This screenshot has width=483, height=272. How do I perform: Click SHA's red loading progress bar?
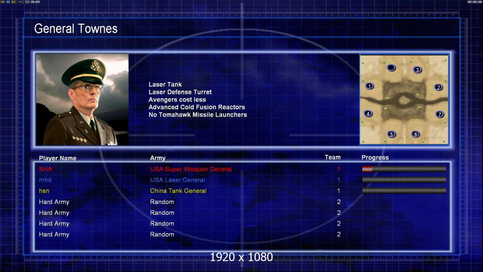(x=404, y=169)
